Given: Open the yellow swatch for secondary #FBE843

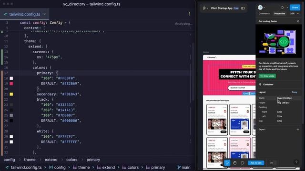Looking at the screenshot, I should pyautogui.click(x=11, y=94).
